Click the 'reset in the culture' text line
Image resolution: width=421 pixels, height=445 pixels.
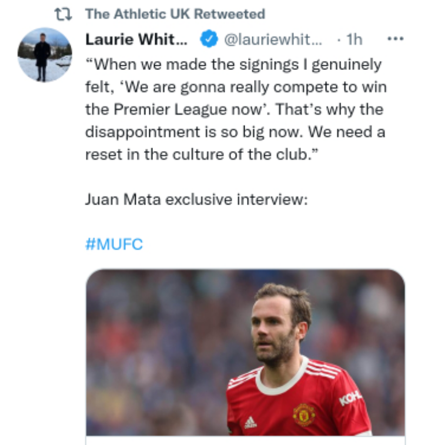click(202, 155)
